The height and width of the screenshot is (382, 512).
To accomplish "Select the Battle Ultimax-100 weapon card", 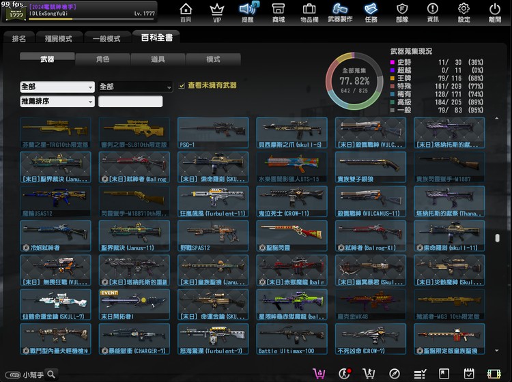I will tap(291, 339).
